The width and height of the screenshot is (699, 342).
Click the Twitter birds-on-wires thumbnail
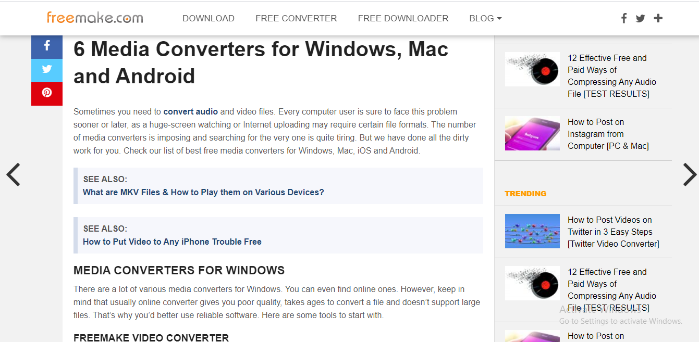click(532, 231)
